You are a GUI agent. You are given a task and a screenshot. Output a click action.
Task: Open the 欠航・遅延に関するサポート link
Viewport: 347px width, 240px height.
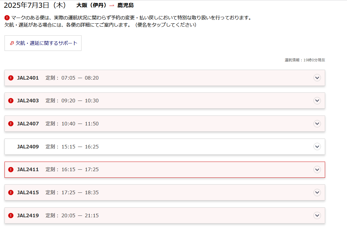tap(43, 43)
